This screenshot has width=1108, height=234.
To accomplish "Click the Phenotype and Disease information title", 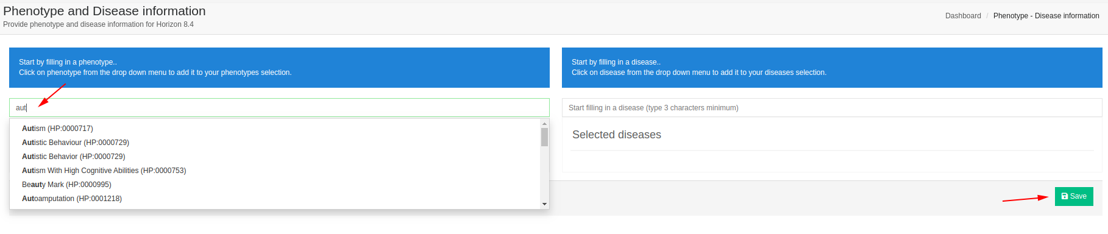I will (x=104, y=11).
